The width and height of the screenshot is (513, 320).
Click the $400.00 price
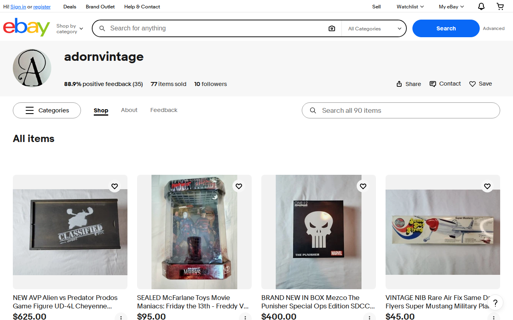279,316
